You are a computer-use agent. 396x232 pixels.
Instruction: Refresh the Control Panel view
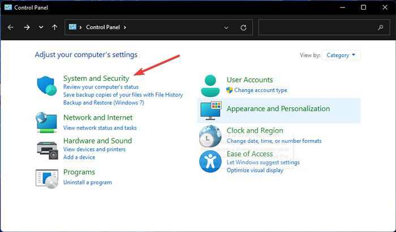tap(243, 28)
